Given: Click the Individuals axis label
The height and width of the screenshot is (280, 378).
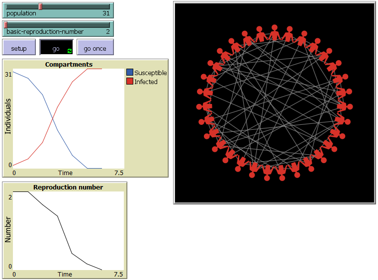Looking at the screenshot, I should pyautogui.click(x=8, y=116).
